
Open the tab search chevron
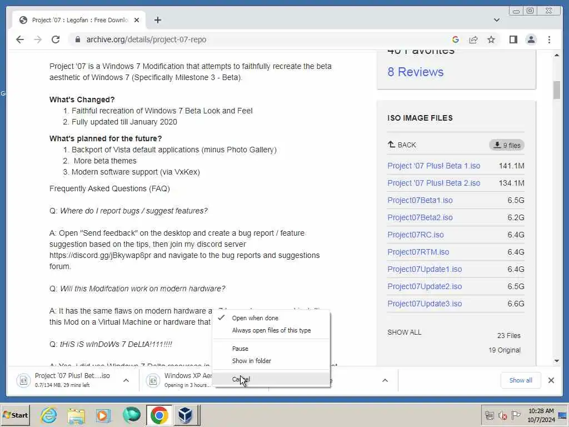[x=496, y=20]
